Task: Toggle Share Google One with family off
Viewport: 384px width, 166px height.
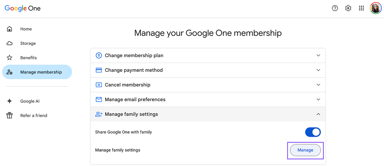Action: 313,132
